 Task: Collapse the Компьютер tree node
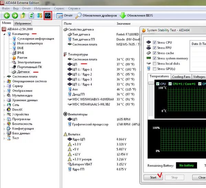click(x=4, y=34)
